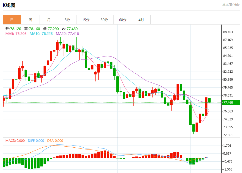
Task: Switch to the 月 monthly tab
Action: pyautogui.click(x=49, y=20)
